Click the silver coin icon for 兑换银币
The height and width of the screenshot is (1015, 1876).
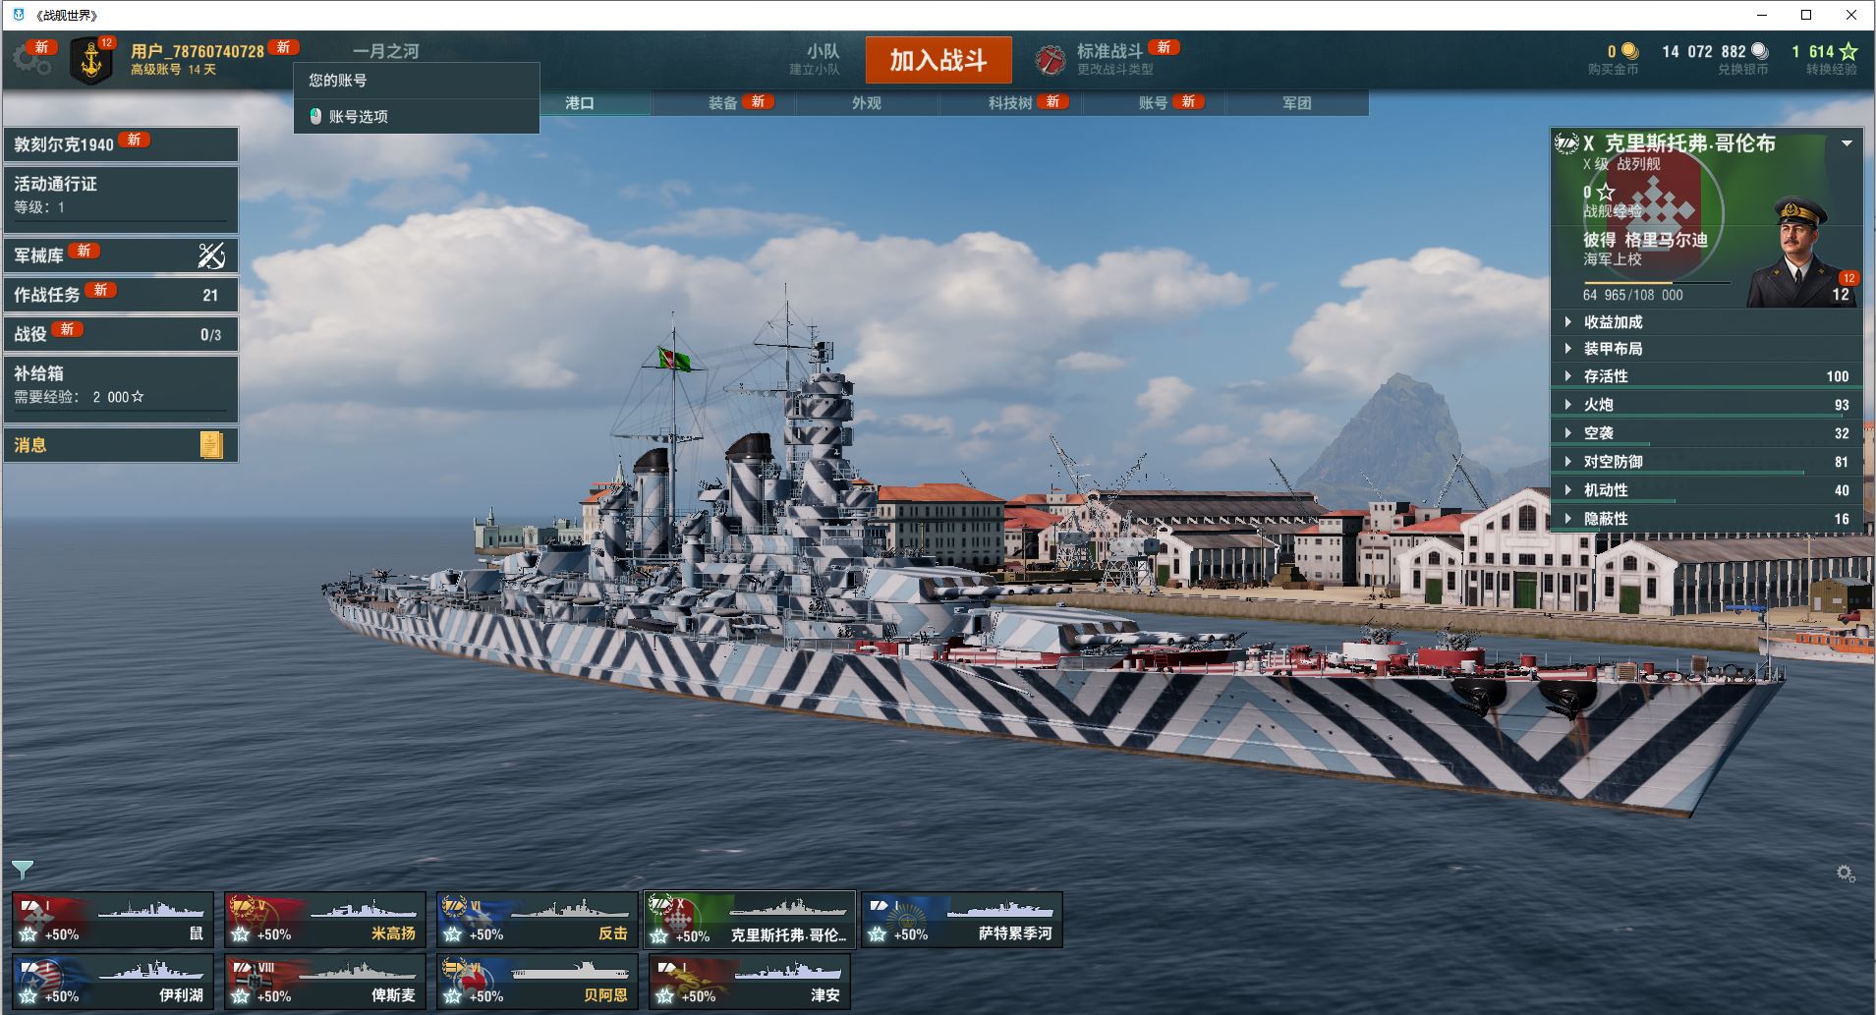(x=1759, y=51)
